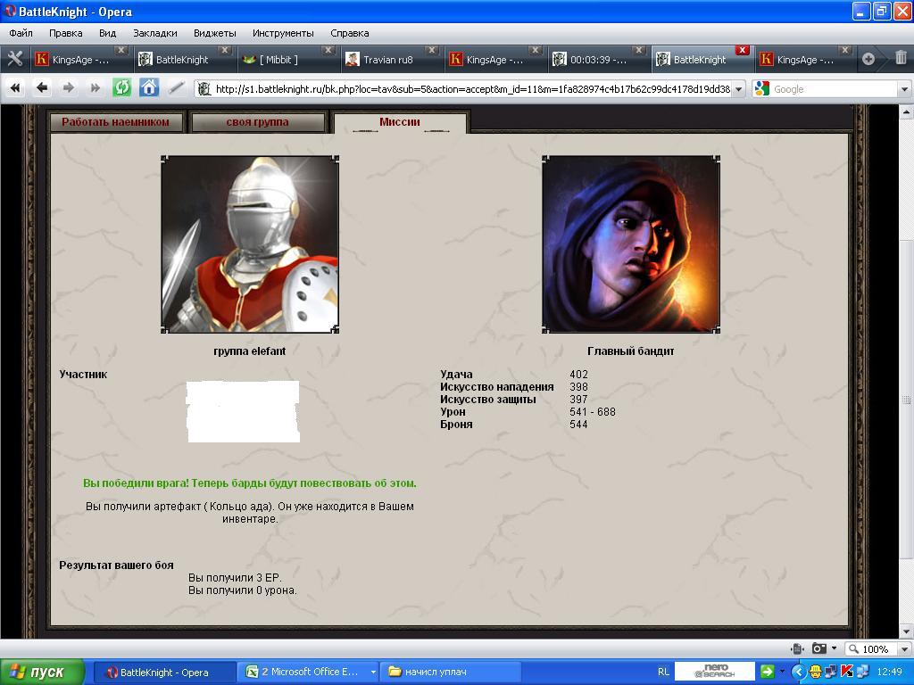The image size is (914, 685).
Task: Open the Работать наемником tab
Action: 115,122
